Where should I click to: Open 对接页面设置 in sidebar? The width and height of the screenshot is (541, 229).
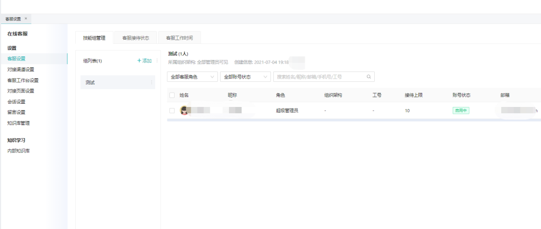point(21,91)
